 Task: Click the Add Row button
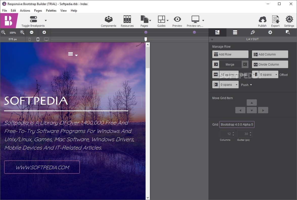pos(230,54)
